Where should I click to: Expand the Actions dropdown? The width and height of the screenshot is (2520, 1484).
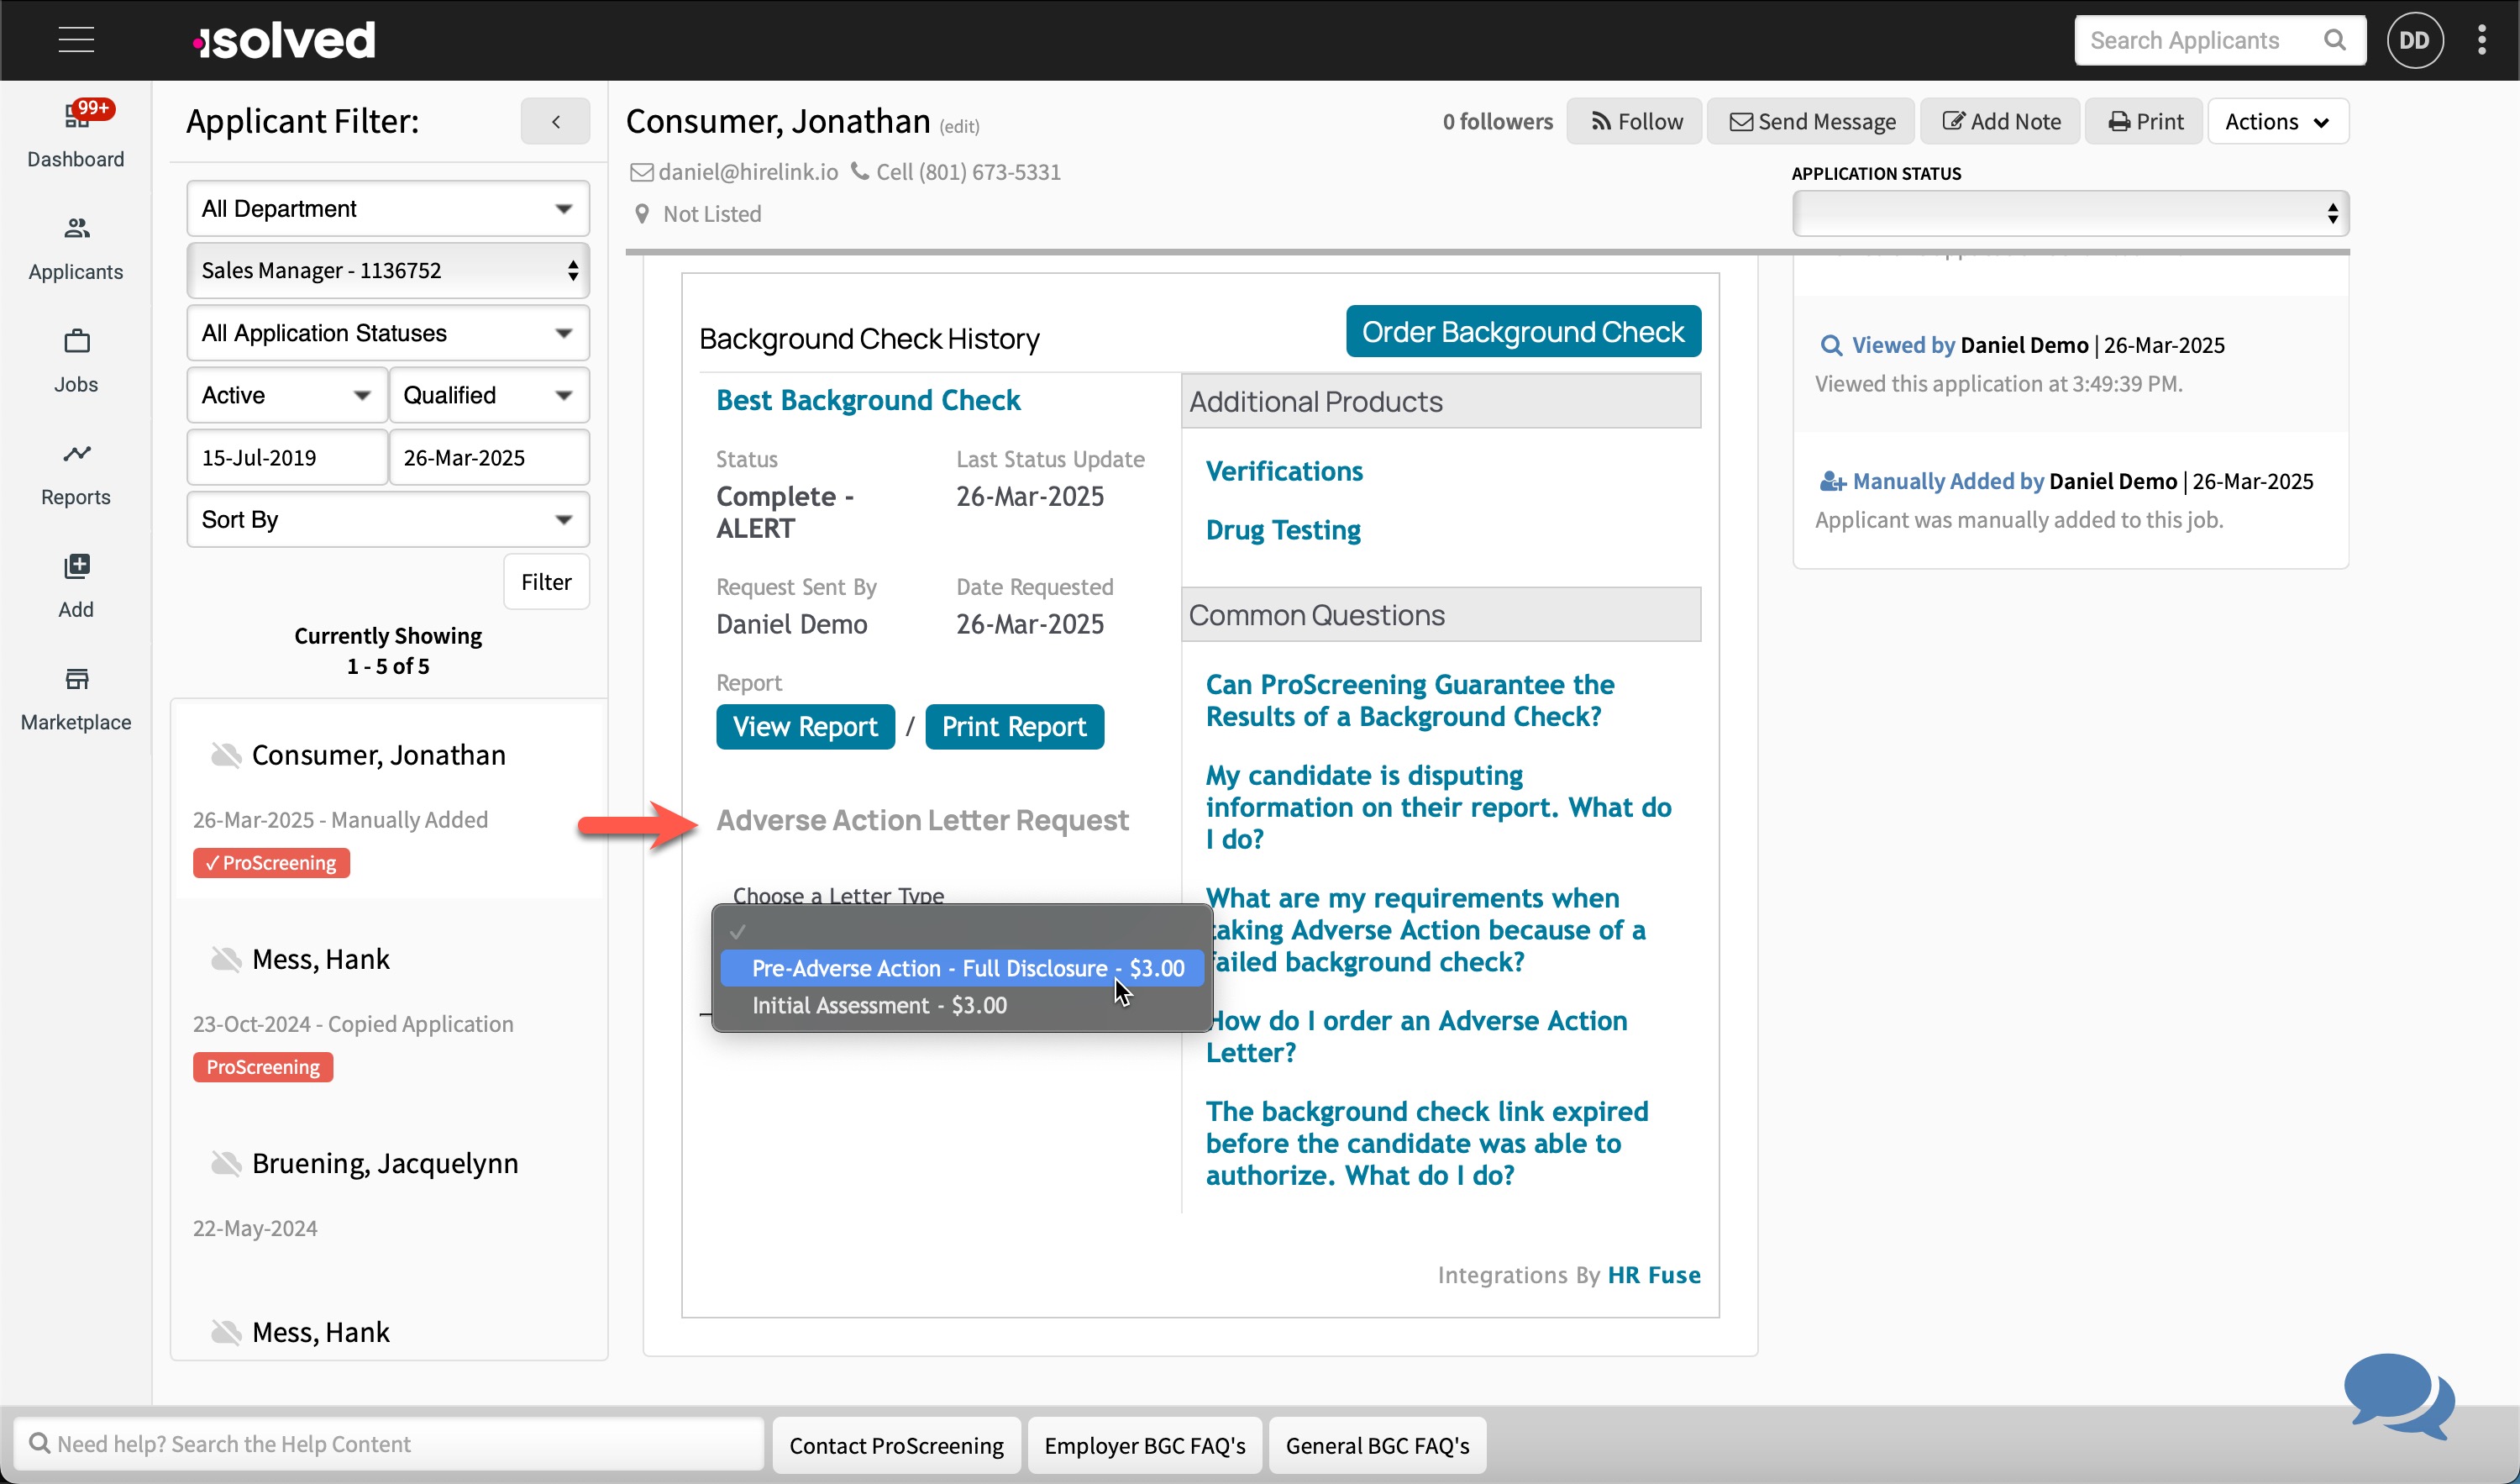(x=2277, y=122)
